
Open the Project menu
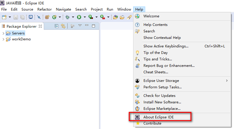(x=97, y=9)
